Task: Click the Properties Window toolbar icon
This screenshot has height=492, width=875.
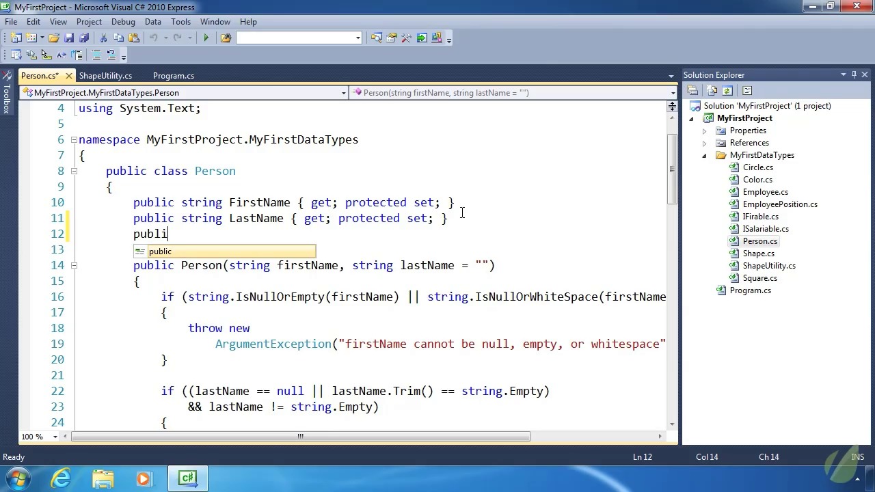Action: pyautogui.click(x=392, y=38)
